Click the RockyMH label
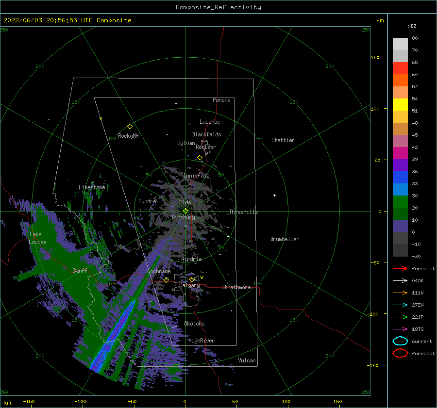Viewport: 437px width, 408px height. tap(128, 136)
